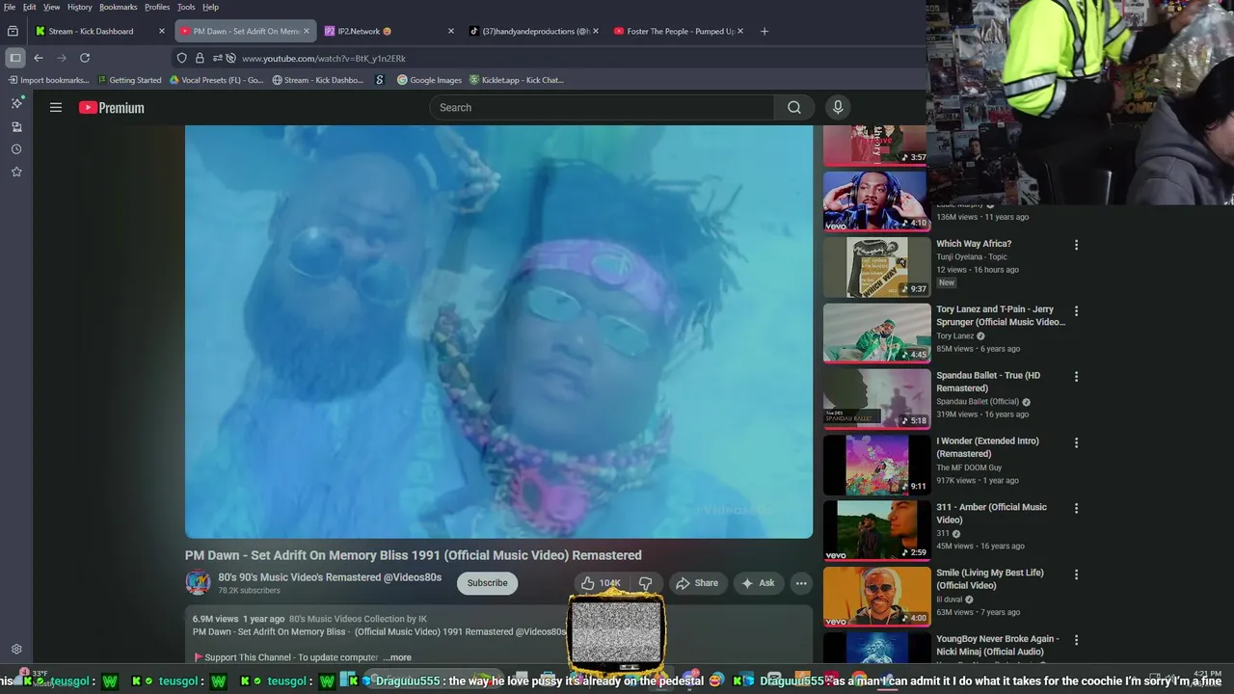Open sidebar synced tabs icon
Image resolution: width=1234 pixels, height=694 pixels.
click(16, 127)
